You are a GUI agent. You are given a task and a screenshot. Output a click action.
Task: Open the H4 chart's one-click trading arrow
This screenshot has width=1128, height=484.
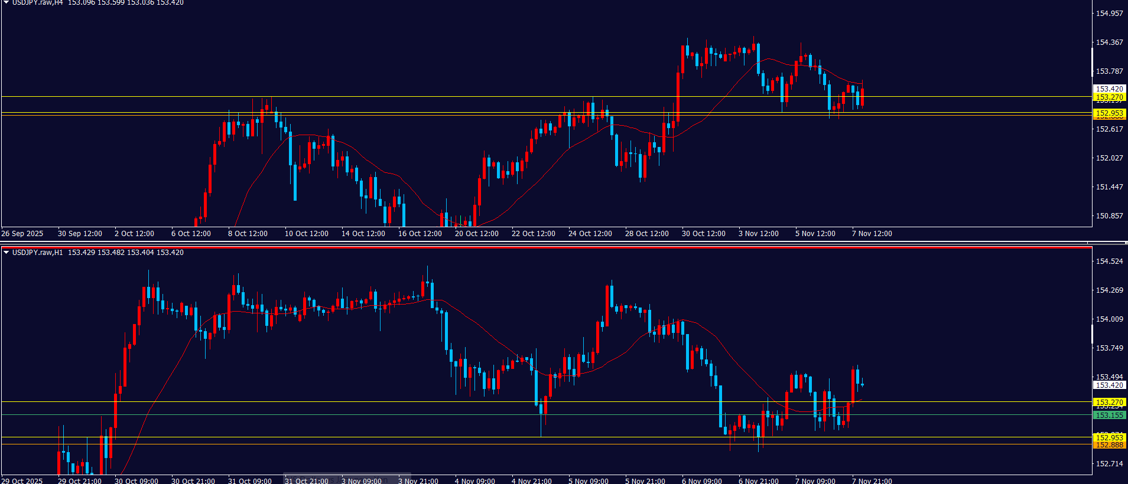6,3
